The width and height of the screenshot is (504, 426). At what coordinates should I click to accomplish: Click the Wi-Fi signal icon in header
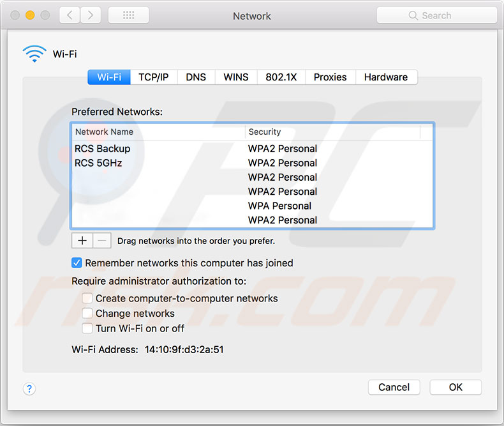coord(34,54)
